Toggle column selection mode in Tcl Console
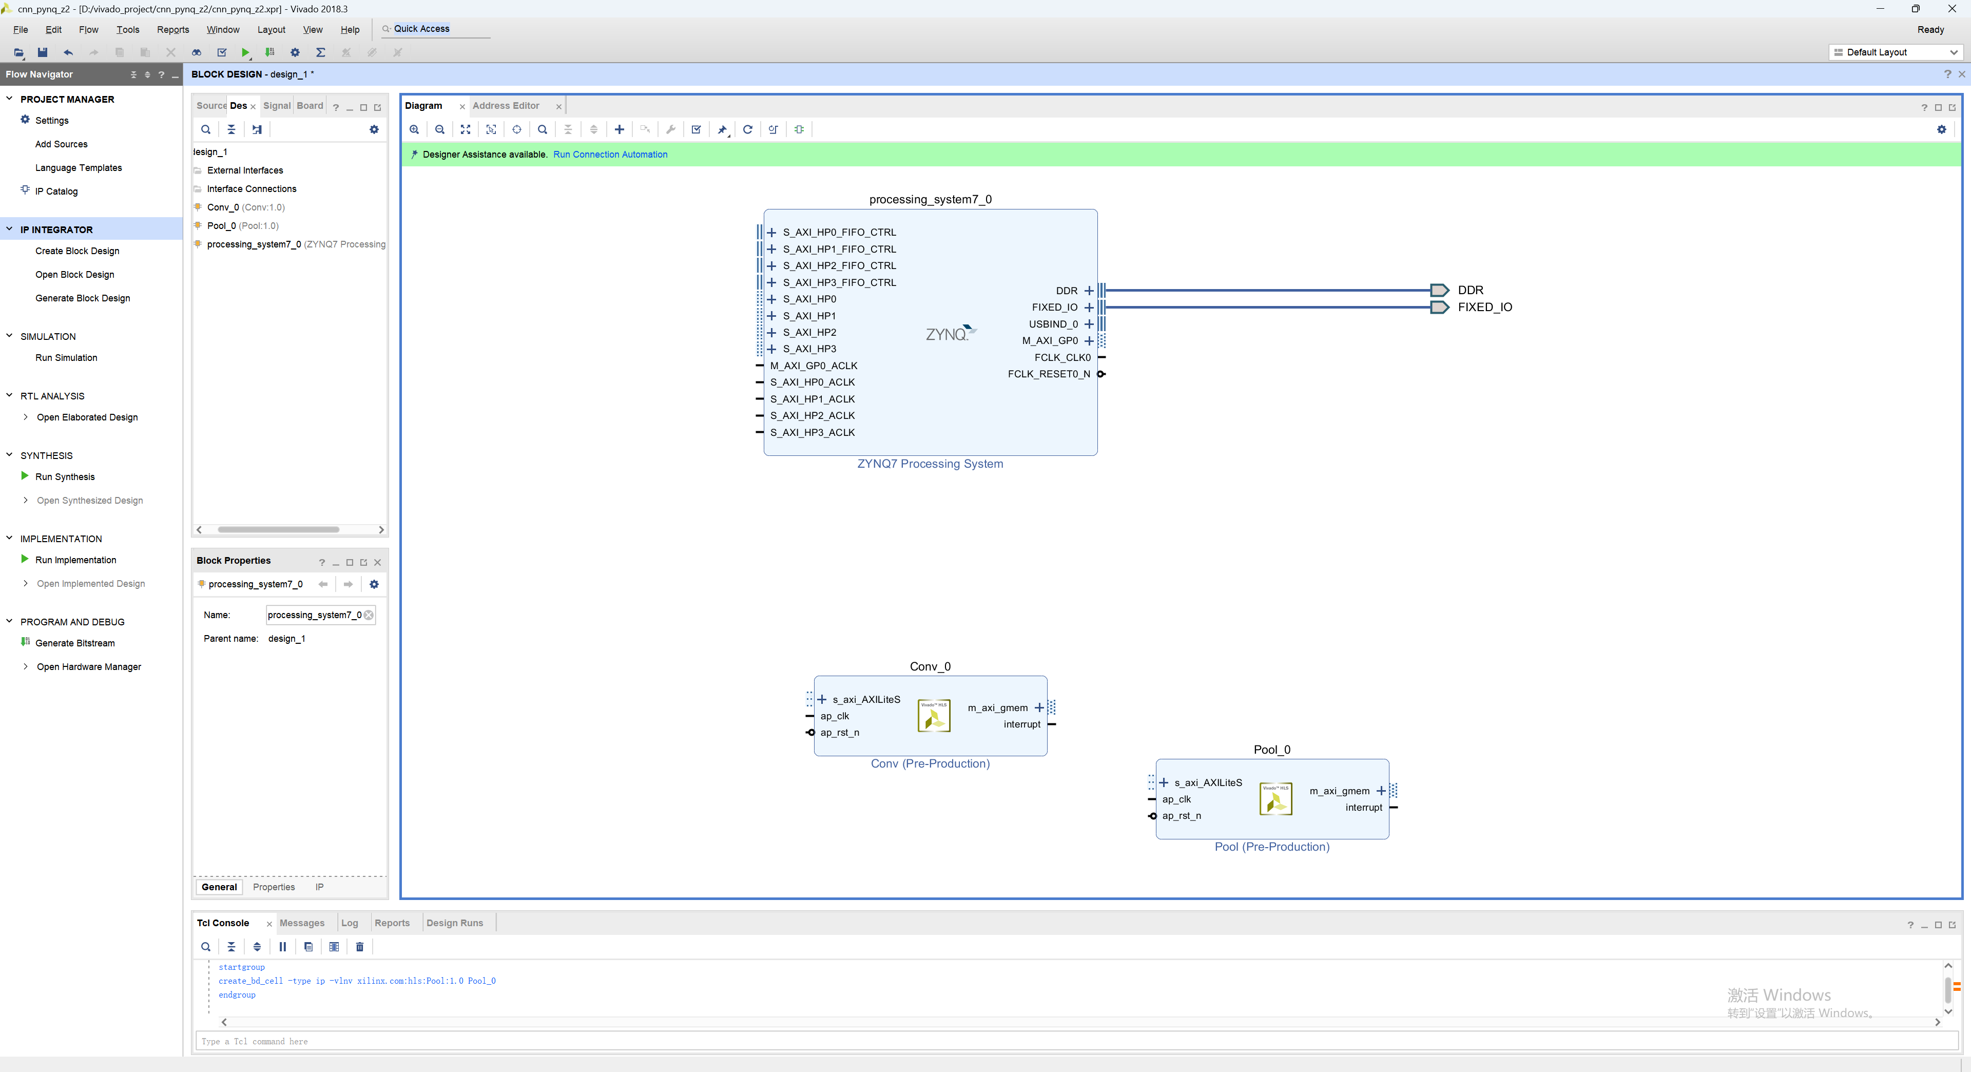This screenshot has height=1072, width=1971. (x=334, y=947)
